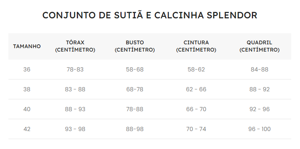Click cintura value 70 - 74

click(196, 129)
